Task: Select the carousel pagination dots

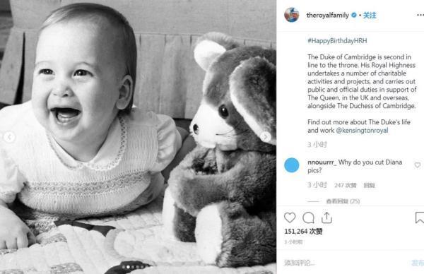Action: pyautogui.click(x=133, y=267)
